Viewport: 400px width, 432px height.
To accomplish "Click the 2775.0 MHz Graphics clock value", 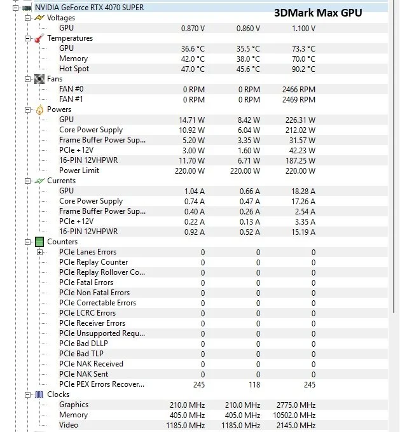I will tap(296, 405).
